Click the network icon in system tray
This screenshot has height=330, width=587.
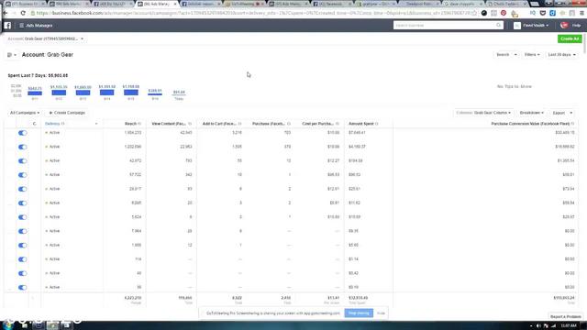pos(553,326)
